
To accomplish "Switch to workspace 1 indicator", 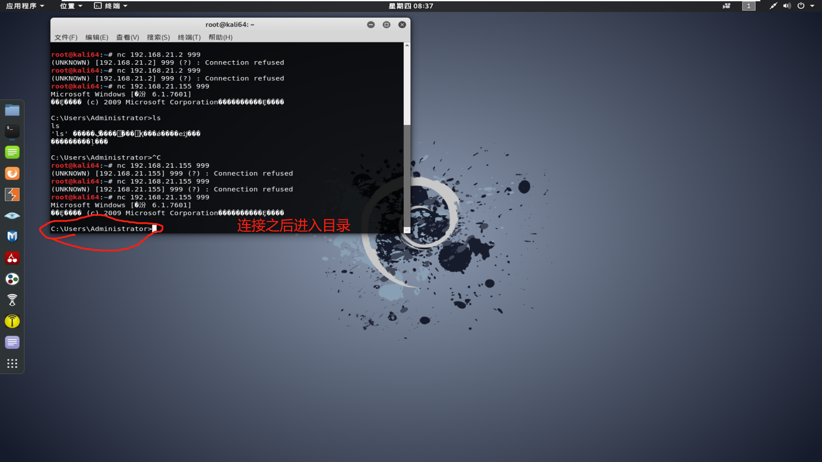I will tap(748, 6).
